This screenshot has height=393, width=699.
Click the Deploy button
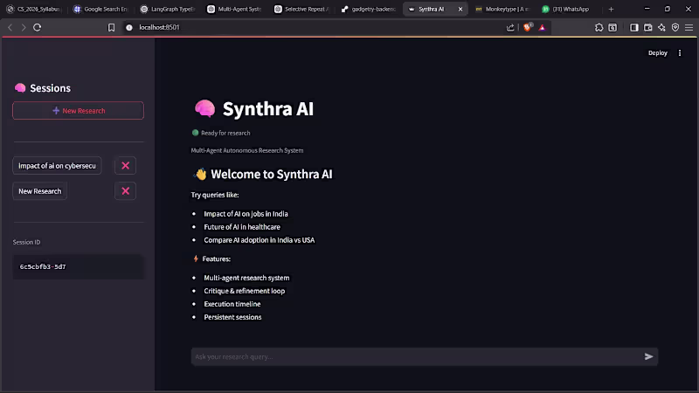658,52
